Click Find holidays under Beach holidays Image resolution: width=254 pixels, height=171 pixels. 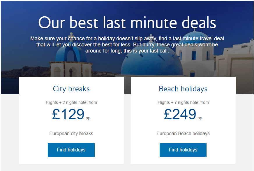[183, 150]
